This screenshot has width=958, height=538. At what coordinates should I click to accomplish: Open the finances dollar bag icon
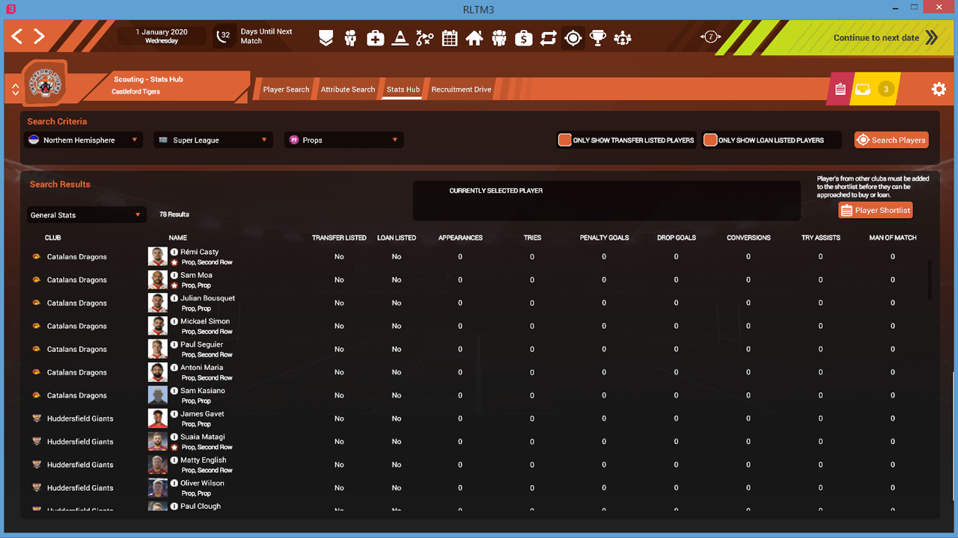(524, 38)
